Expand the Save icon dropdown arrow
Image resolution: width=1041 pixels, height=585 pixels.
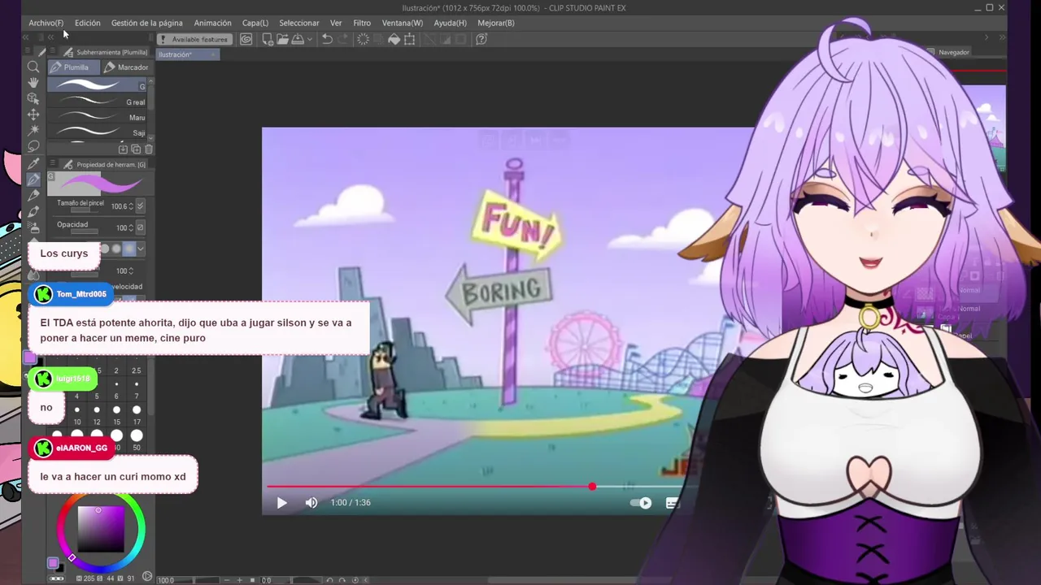(x=310, y=39)
